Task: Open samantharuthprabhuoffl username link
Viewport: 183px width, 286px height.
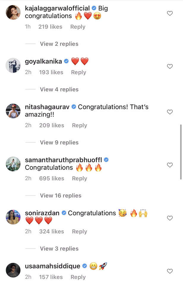Action: 64,160
